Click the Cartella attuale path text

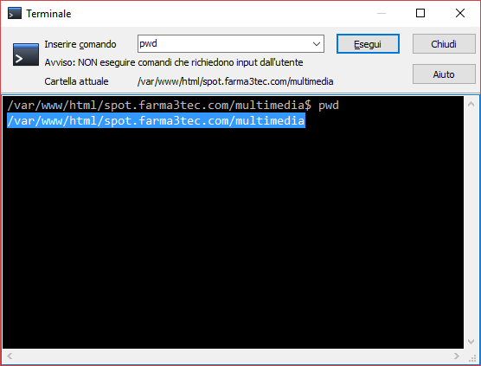tap(235, 81)
